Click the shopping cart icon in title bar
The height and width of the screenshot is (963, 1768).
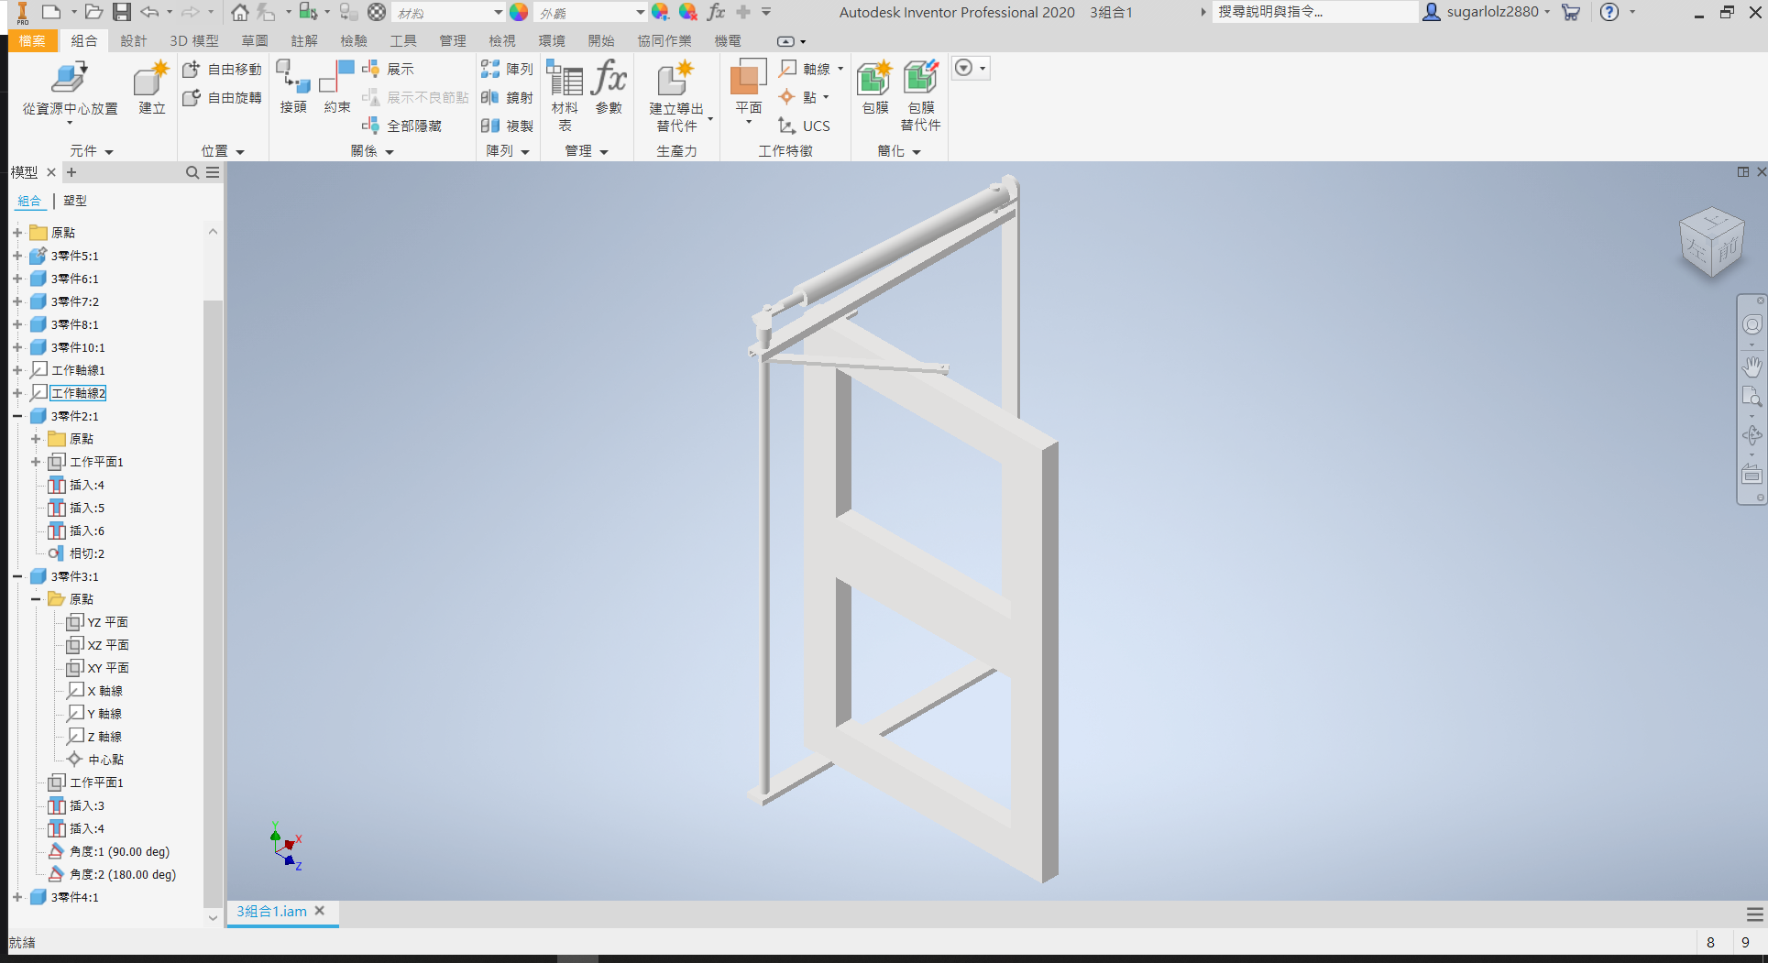coord(1571,12)
